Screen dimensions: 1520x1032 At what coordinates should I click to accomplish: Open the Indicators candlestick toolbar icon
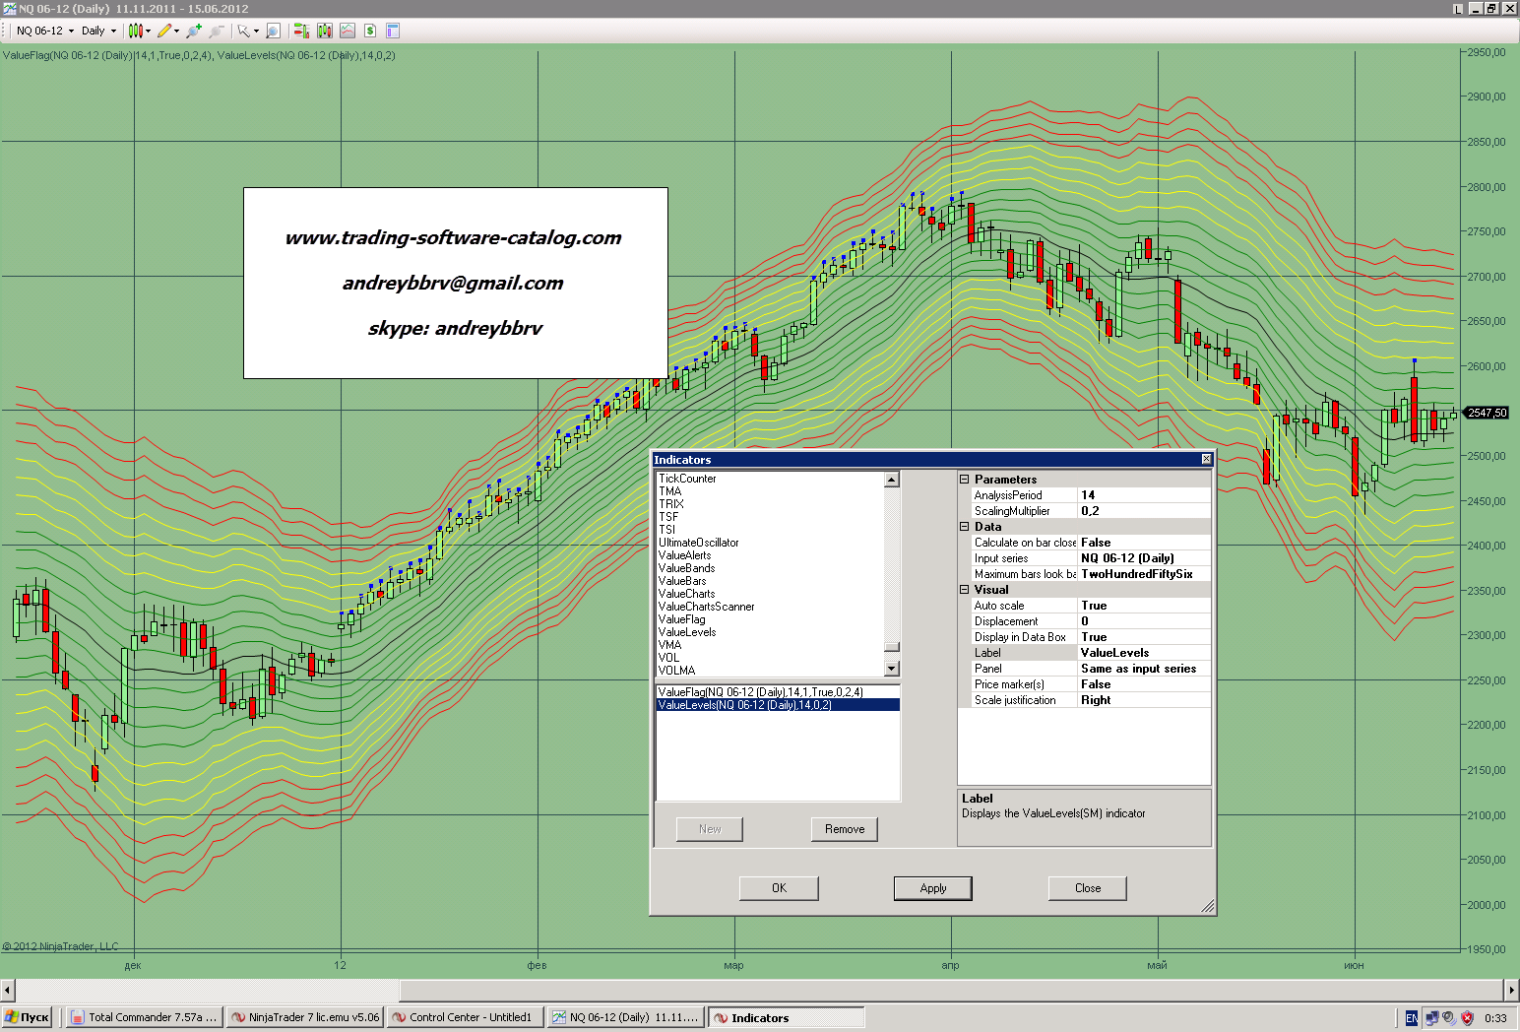point(325,31)
